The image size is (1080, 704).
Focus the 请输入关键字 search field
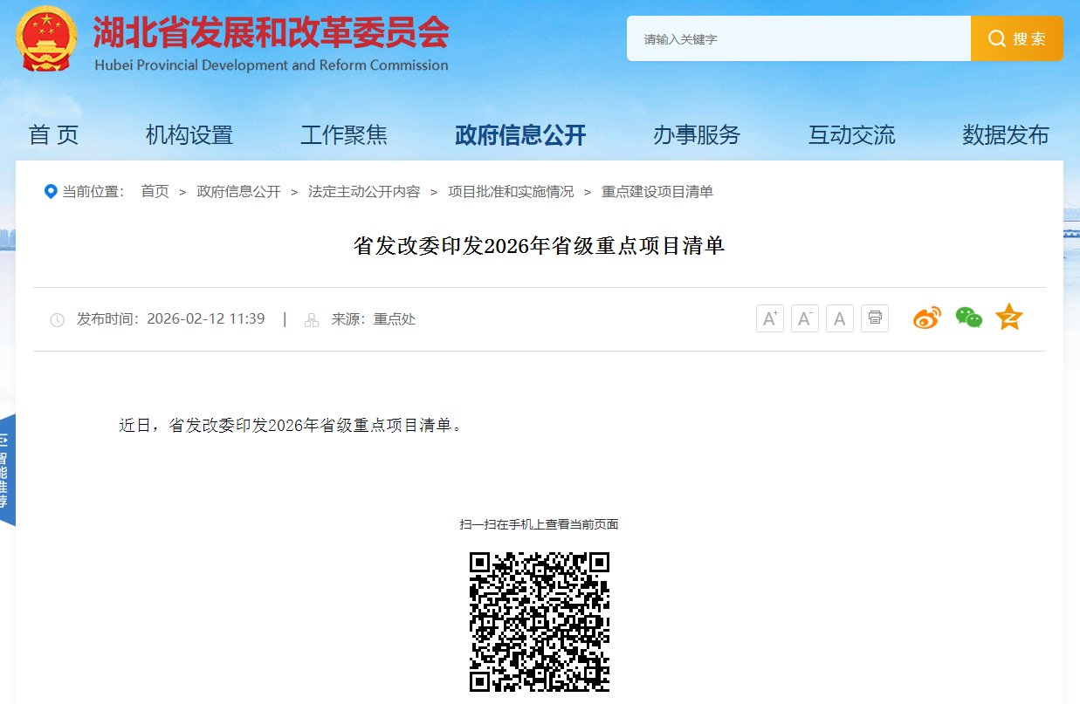tap(799, 38)
